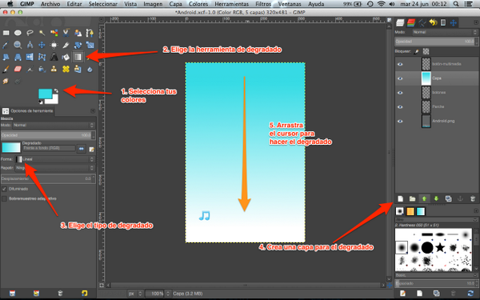Click the new layer icon in Layers panel

click(x=401, y=199)
